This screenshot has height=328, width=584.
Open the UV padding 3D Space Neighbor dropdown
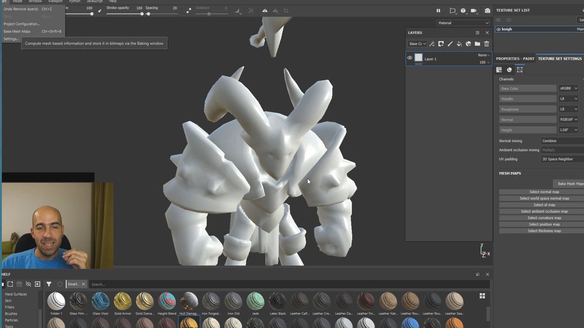click(x=562, y=159)
